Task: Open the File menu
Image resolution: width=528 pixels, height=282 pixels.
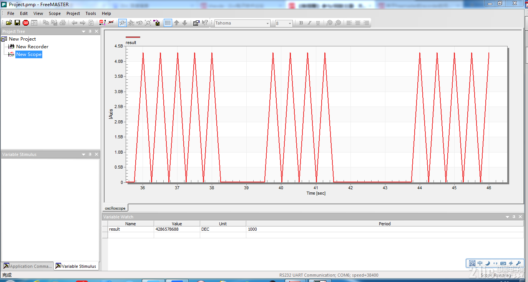Action: point(11,13)
